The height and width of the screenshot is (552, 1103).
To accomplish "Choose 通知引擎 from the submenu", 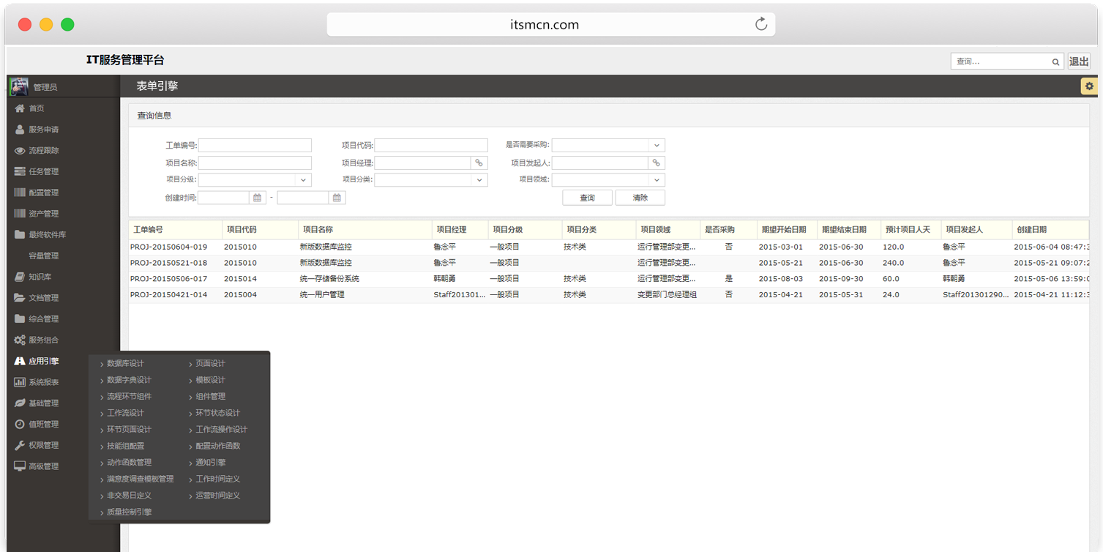I will tap(211, 463).
